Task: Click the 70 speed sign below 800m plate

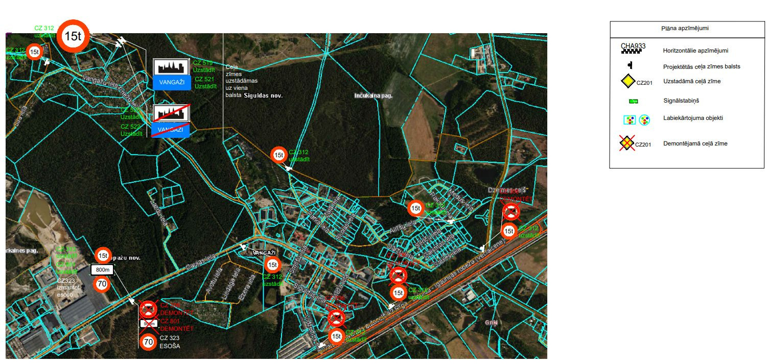Action: click(102, 284)
